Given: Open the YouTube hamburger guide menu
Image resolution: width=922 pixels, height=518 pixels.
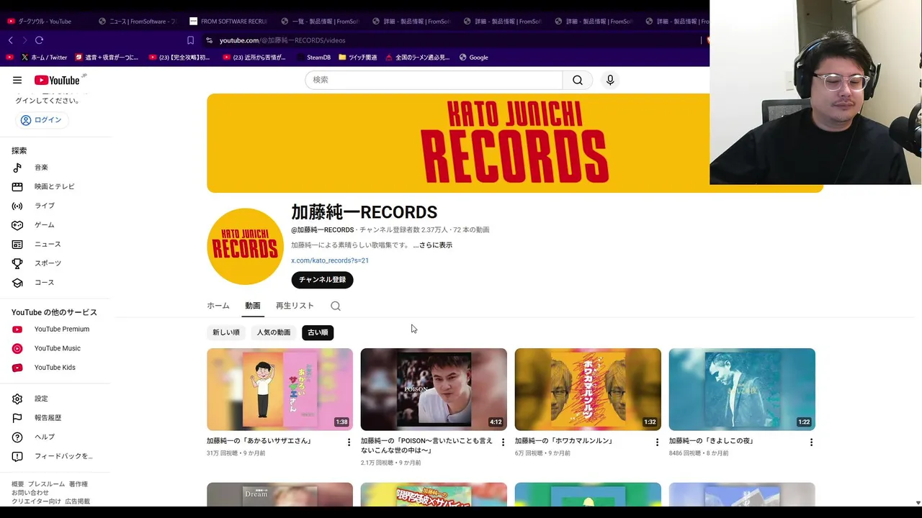Looking at the screenshot, I should tap(17, 80).
